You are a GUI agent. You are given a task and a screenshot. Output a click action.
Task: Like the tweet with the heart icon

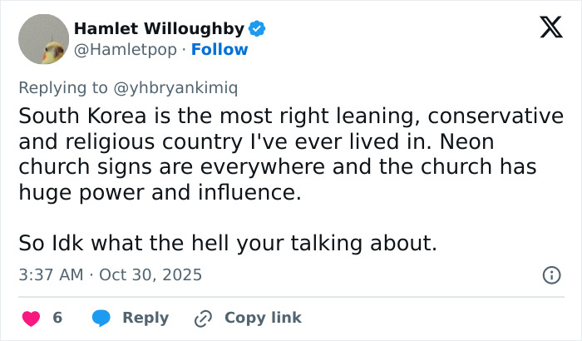[x=31, y=318]
